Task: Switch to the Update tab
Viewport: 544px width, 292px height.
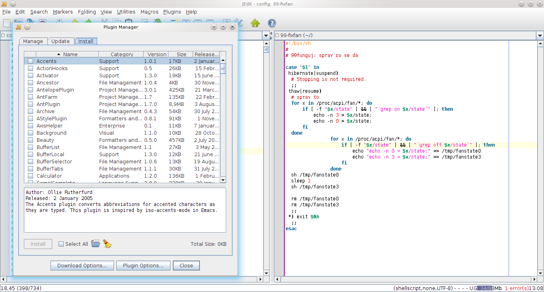Action: 61,41
